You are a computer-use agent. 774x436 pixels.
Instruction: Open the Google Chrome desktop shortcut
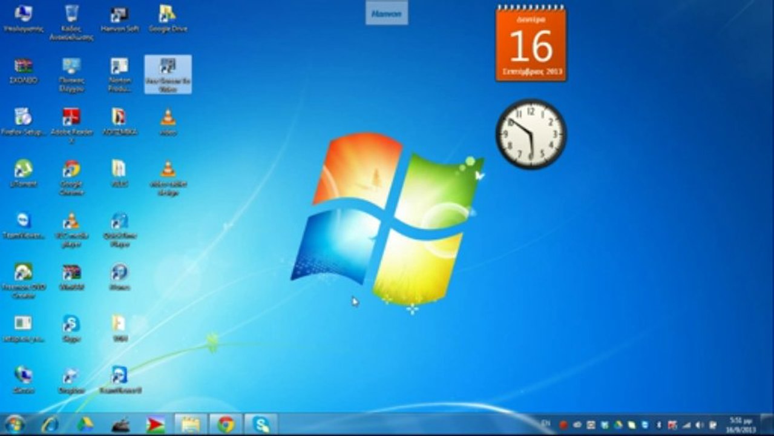[x=71, y=178]
